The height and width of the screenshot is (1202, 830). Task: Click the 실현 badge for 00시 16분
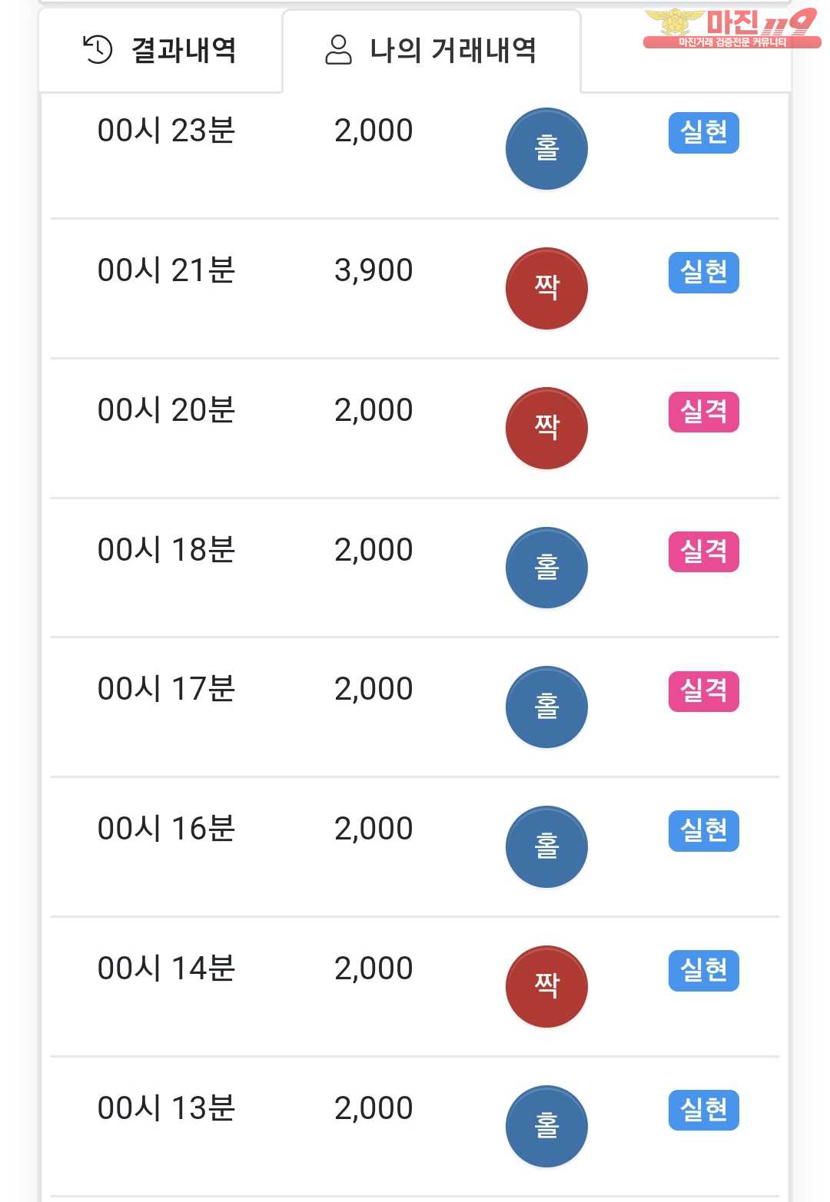pos(703,831)
